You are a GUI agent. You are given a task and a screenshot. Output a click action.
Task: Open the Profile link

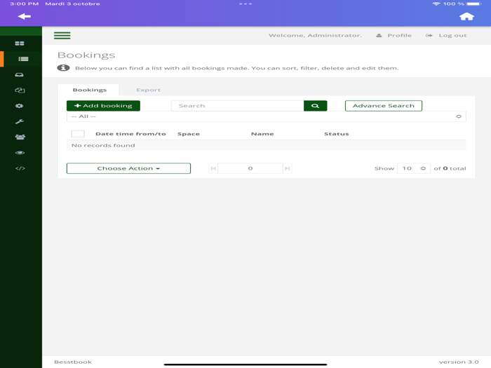(394, 35)
